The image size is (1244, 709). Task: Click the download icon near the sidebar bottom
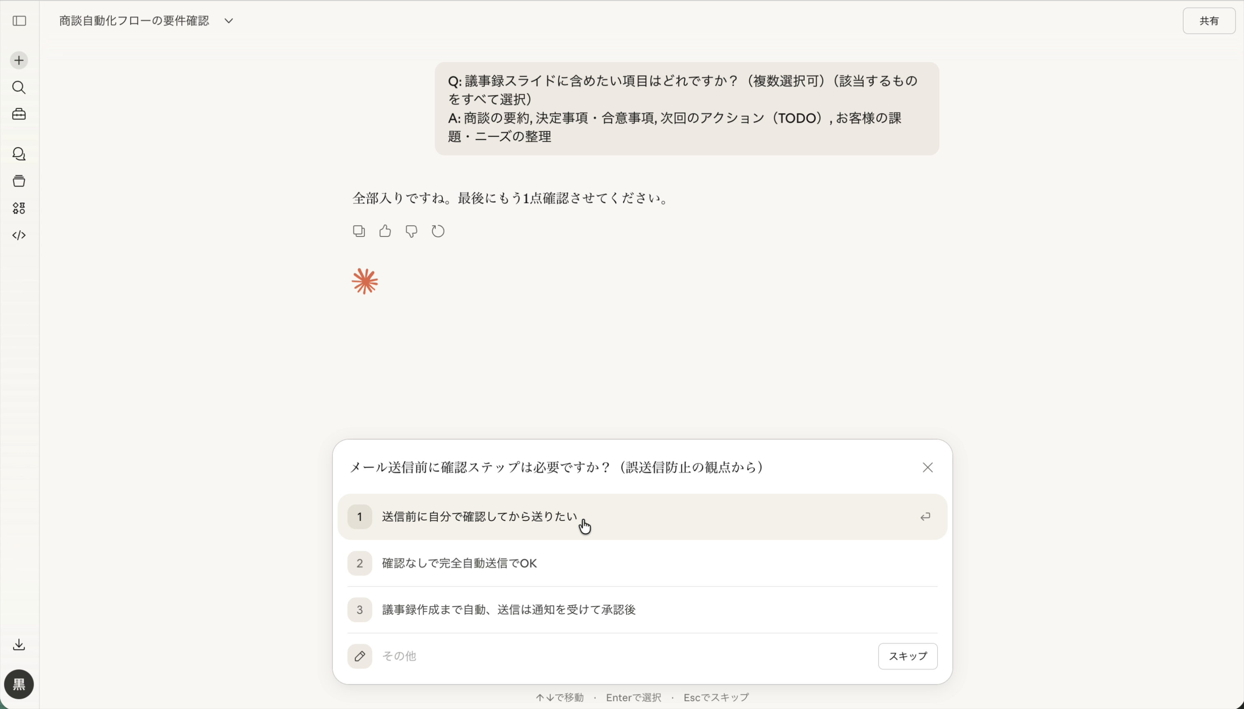[x=19, y=644]
